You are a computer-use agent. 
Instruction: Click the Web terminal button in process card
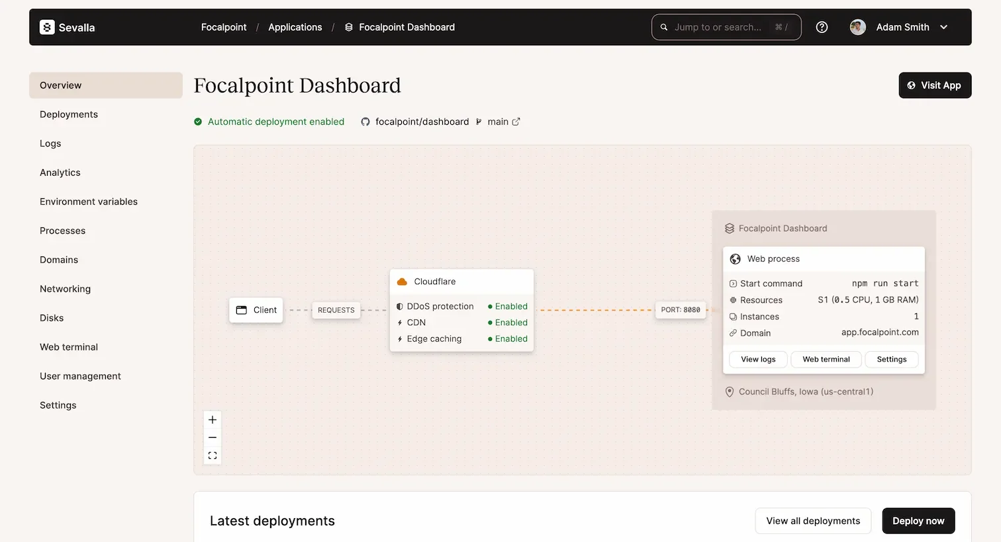point(826,360)
